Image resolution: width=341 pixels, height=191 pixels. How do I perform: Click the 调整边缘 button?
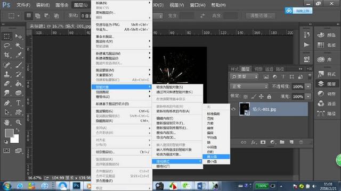click(261, 15)
